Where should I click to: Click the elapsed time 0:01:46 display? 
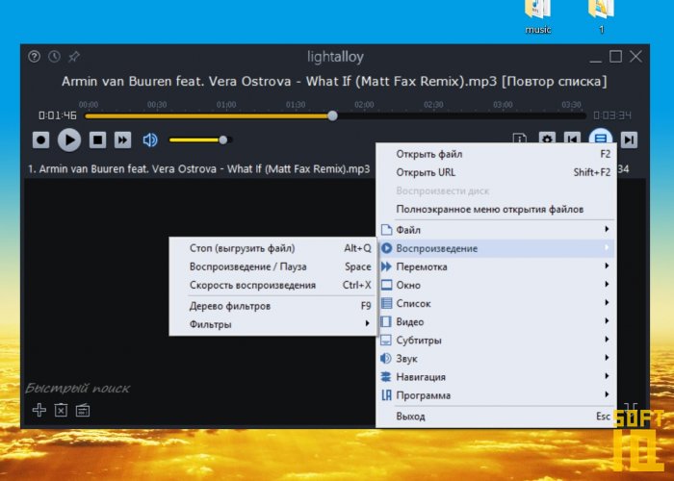point(57,115)
